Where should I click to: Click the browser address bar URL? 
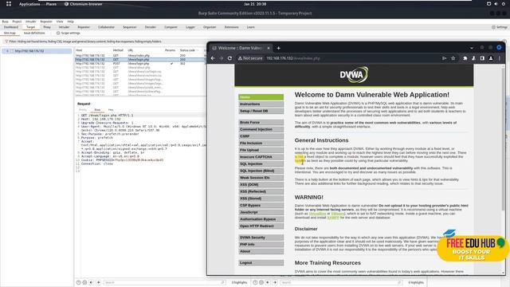point(293,58)
